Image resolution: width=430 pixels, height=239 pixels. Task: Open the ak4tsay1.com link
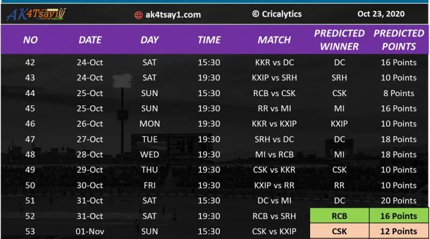(x=173, y=15)
